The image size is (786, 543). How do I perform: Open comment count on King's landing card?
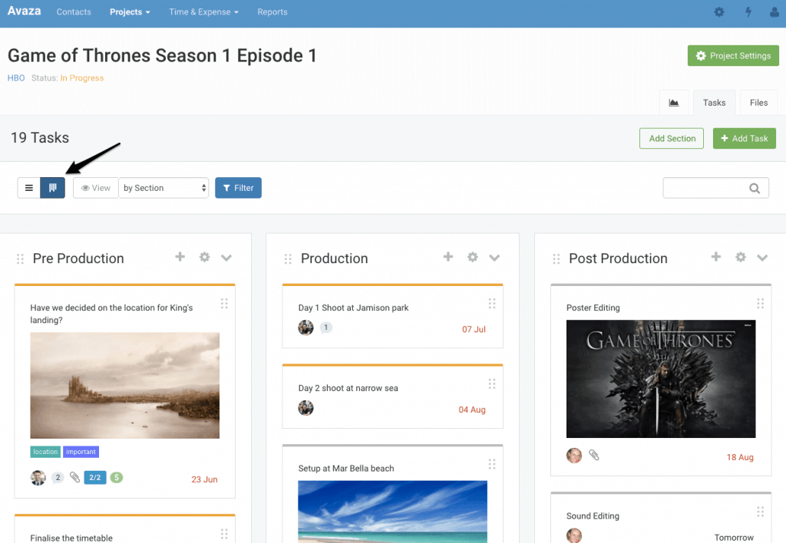tap(58, 477)
